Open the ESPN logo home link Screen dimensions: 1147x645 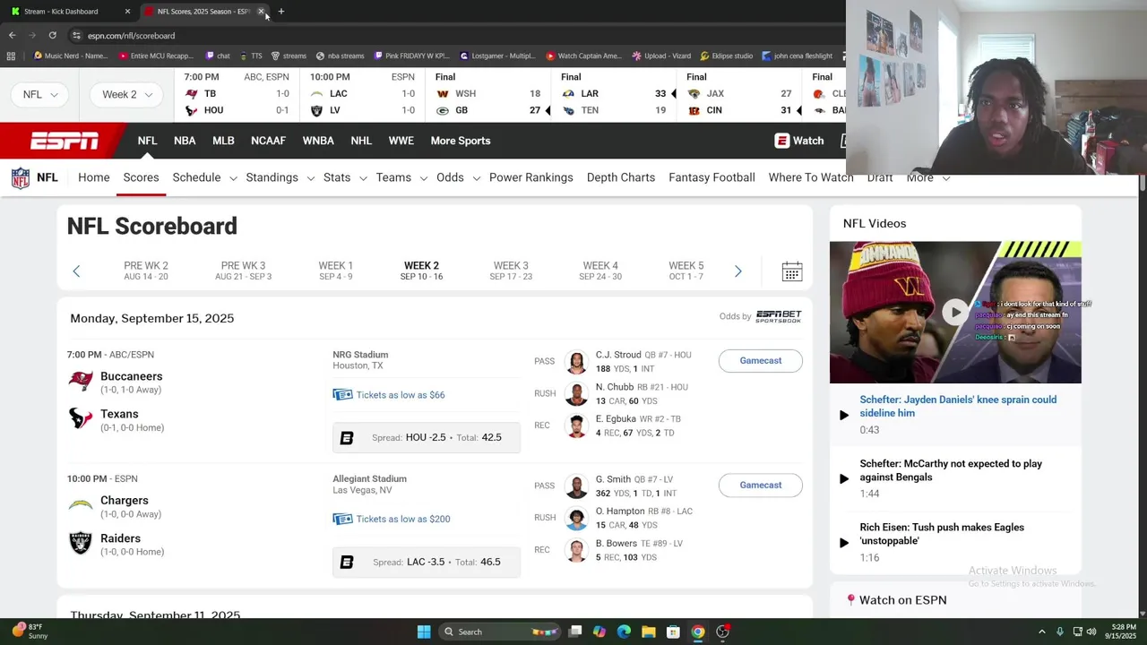coord(65,141)
